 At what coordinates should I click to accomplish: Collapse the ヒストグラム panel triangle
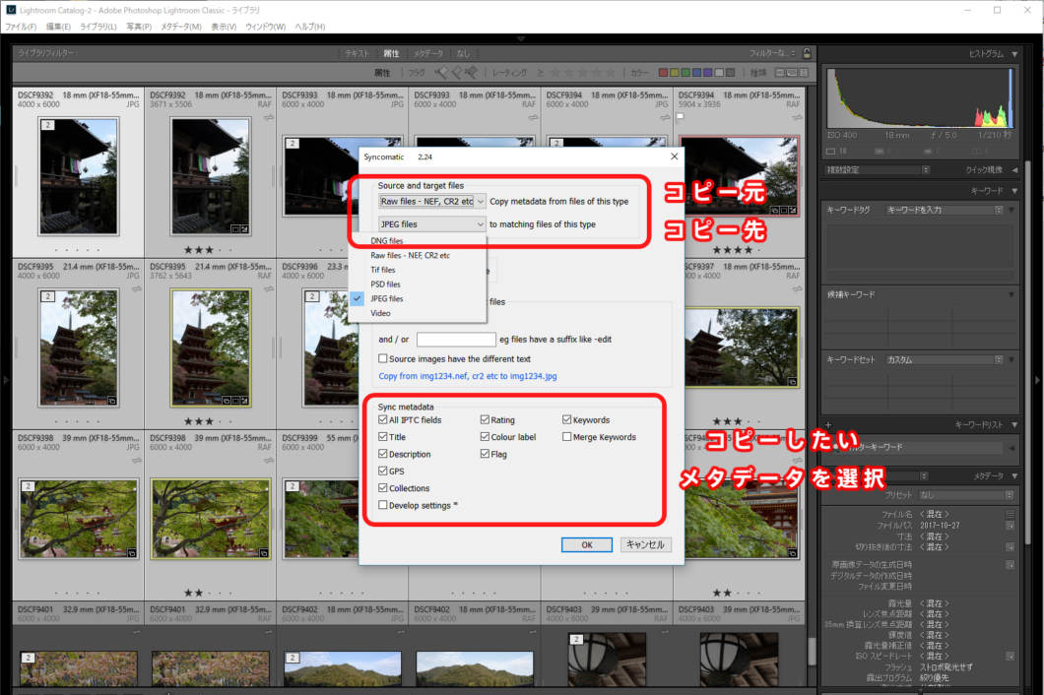[1014, 53]
